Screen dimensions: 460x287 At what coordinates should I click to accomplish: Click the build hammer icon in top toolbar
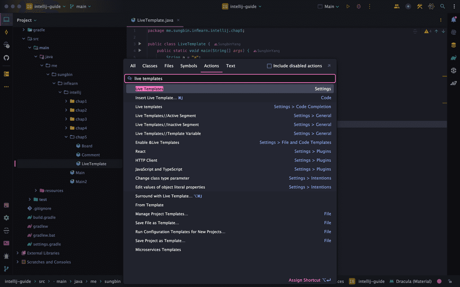[420, 6]
